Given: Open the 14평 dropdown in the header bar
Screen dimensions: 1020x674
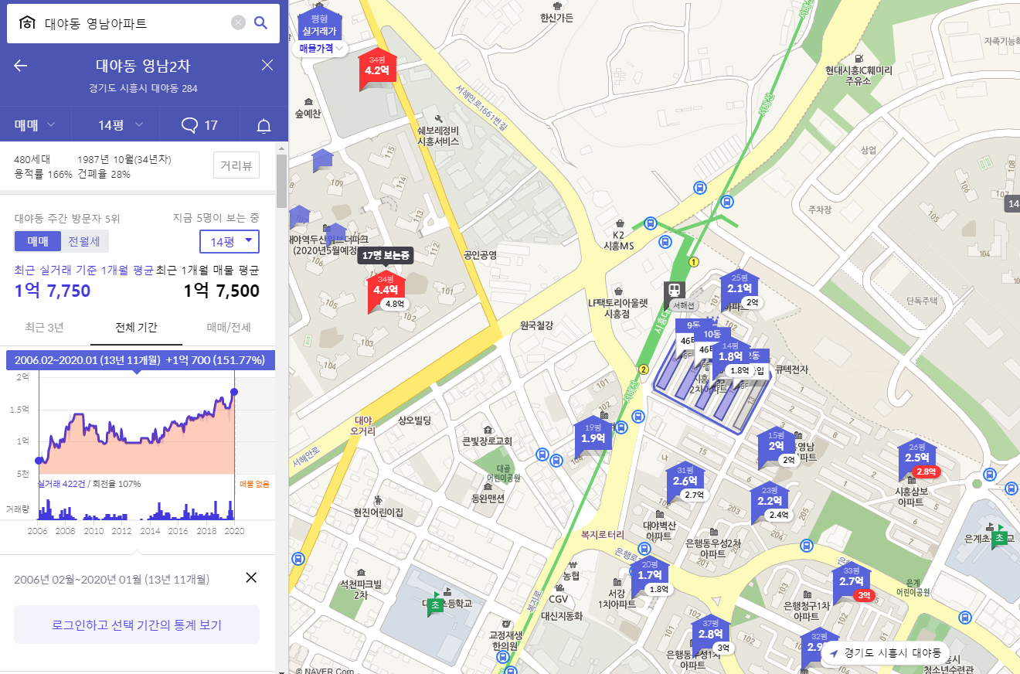Looking at the screenshot, I should pos(120,125).
